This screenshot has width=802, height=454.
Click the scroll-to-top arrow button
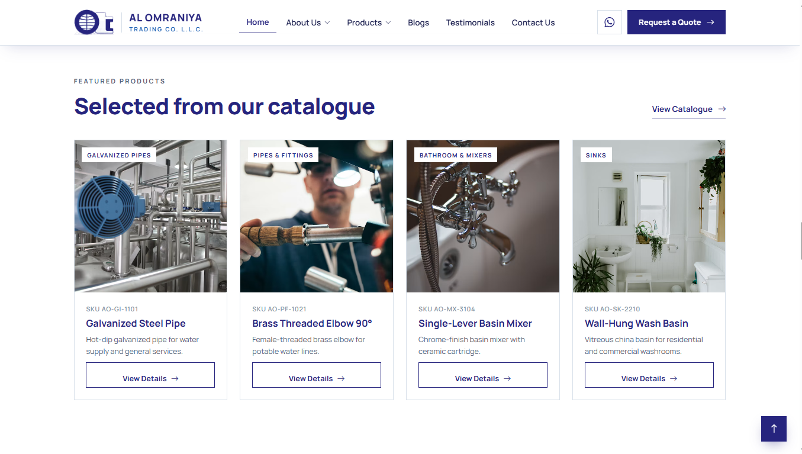(x=774, y=429)
